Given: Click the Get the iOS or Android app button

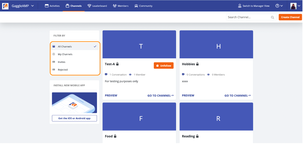Looking at the screenshot, I should [x=75, y=118].
